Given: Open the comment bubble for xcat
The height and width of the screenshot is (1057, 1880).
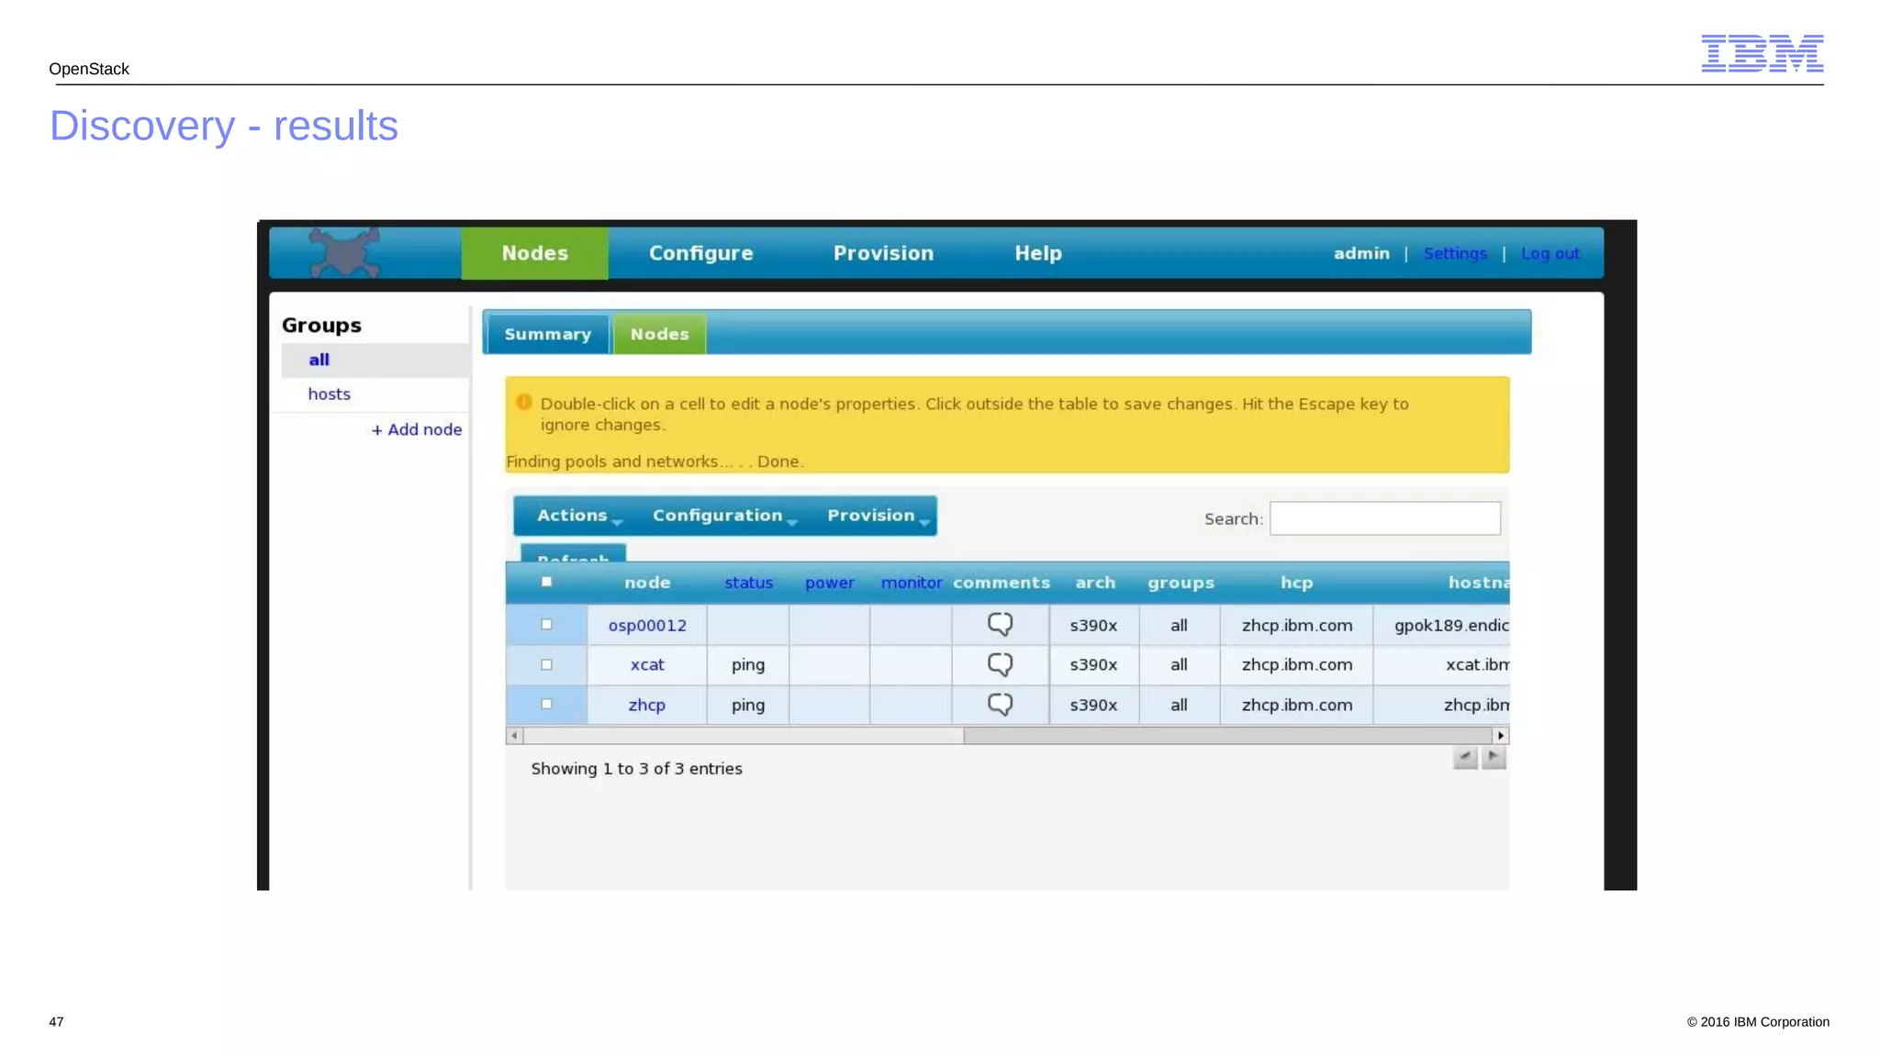Looking at the screenshot, I should [1000, 664].
